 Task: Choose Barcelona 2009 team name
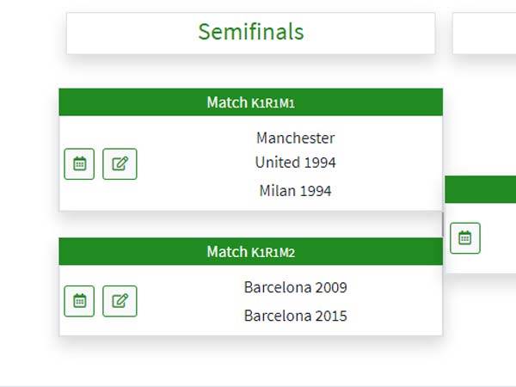click(295, 287)
